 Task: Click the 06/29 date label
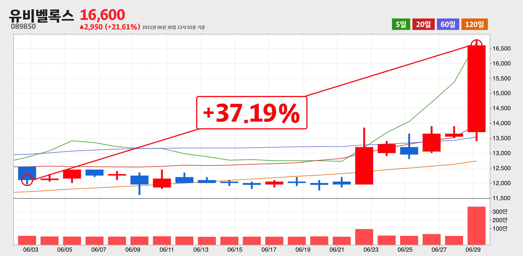pyautogui.click(x=473, y=249)
